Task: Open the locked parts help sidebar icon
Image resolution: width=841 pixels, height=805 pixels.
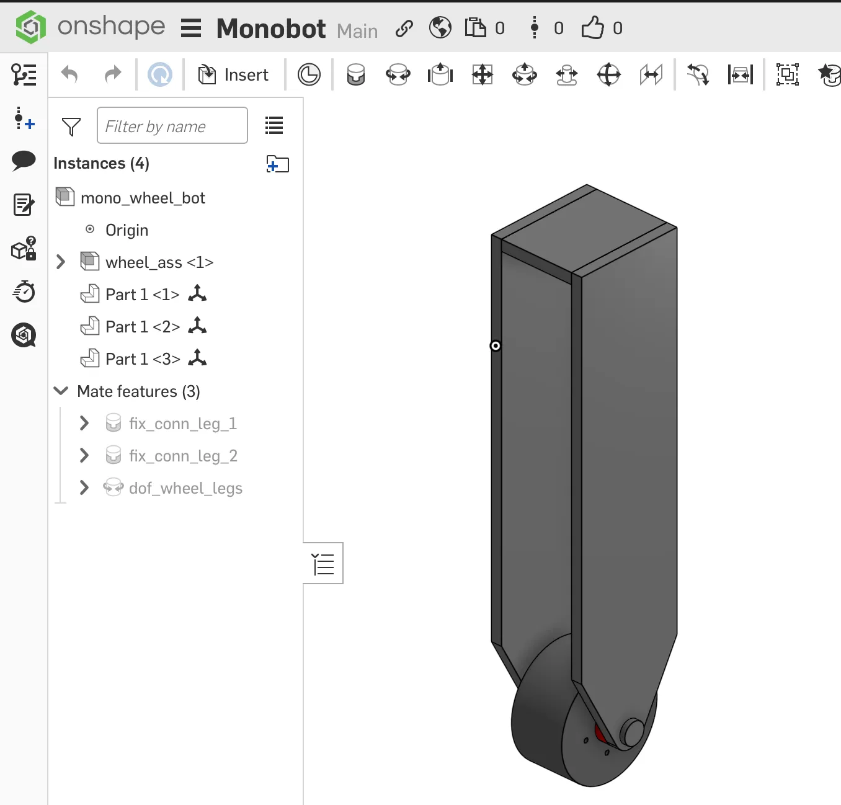Action: [x=24, y=249]
